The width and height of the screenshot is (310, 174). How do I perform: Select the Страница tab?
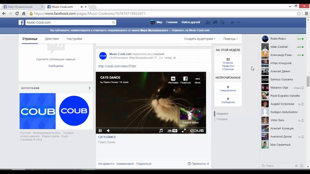[x=30, y=39]
